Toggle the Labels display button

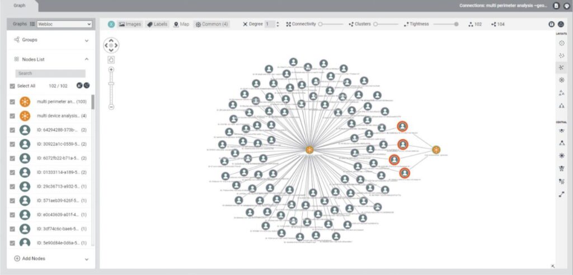point(157,25)
